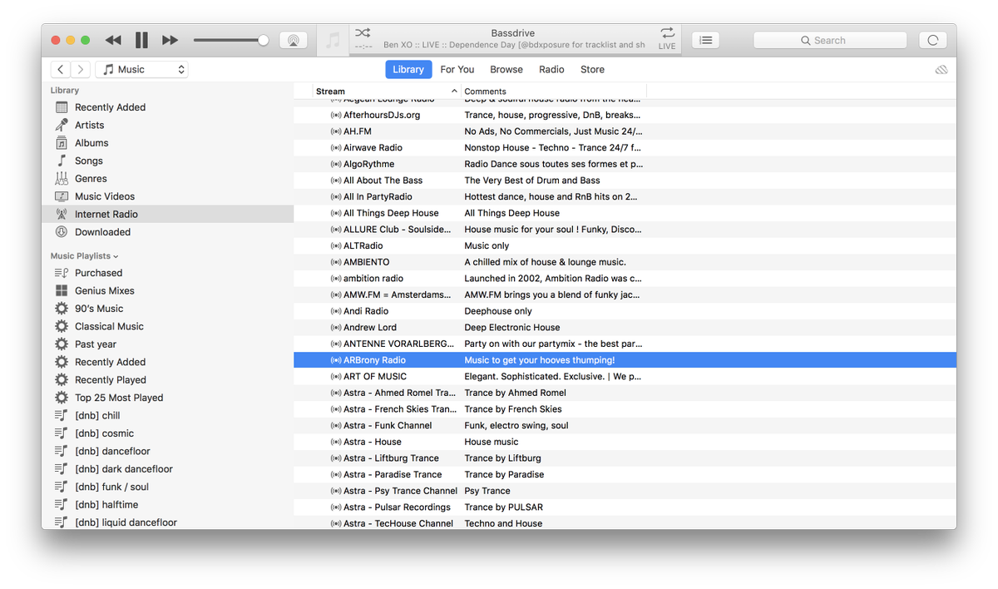998x589 pixels.
Task: Open the Top 25 Most Played playlist
Action: (167, 398)
